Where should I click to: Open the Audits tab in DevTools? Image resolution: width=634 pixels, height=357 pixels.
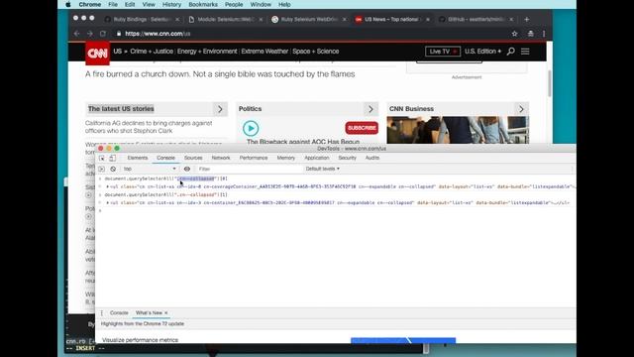[372, 158]
